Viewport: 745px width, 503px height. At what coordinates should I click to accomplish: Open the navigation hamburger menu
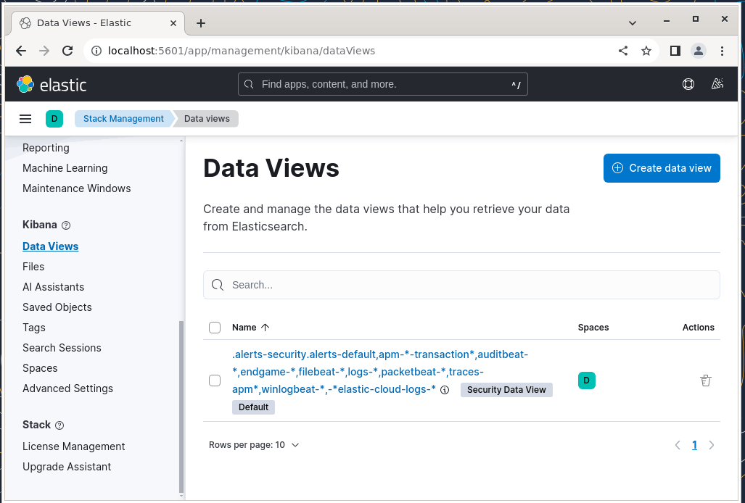pos(25,118)
